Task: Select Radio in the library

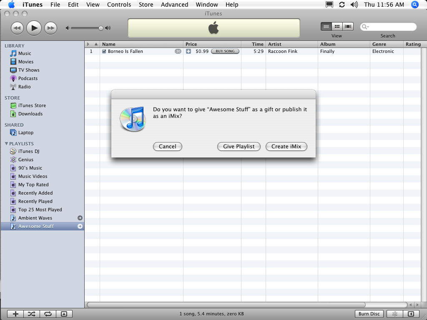Action: 25,87
